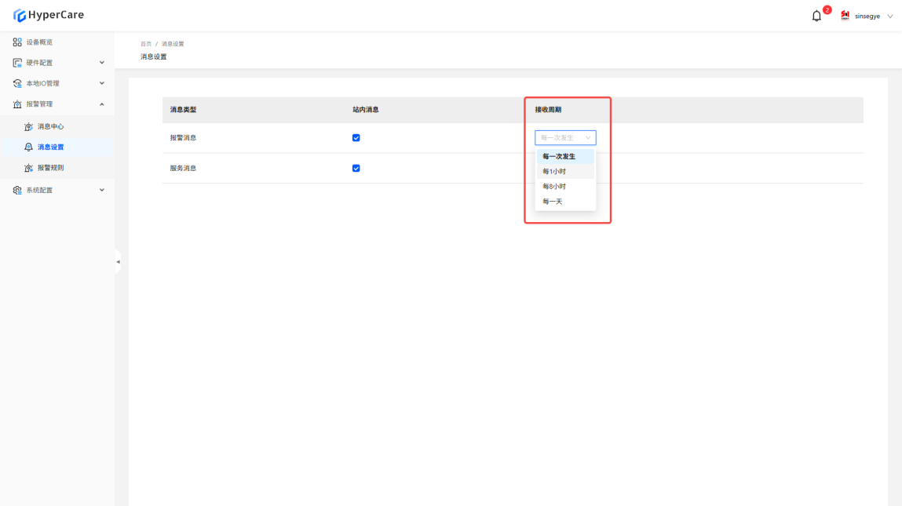Click the HyperCare logo

49,15
